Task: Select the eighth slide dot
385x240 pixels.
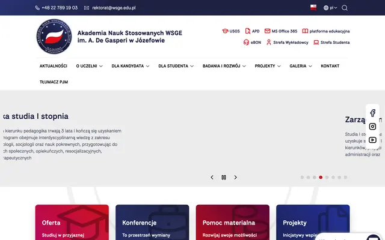Action: [x=345, y=178]
